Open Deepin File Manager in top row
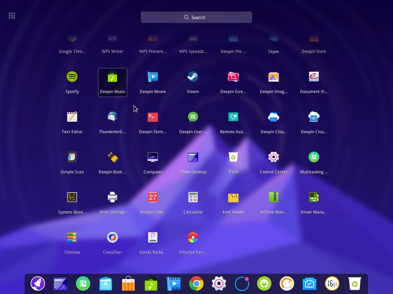The image size is (393, 294). [233, 38]
